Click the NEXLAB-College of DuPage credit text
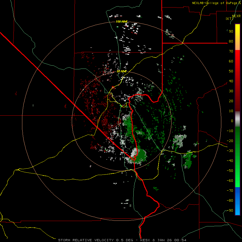 pos(216,3)
